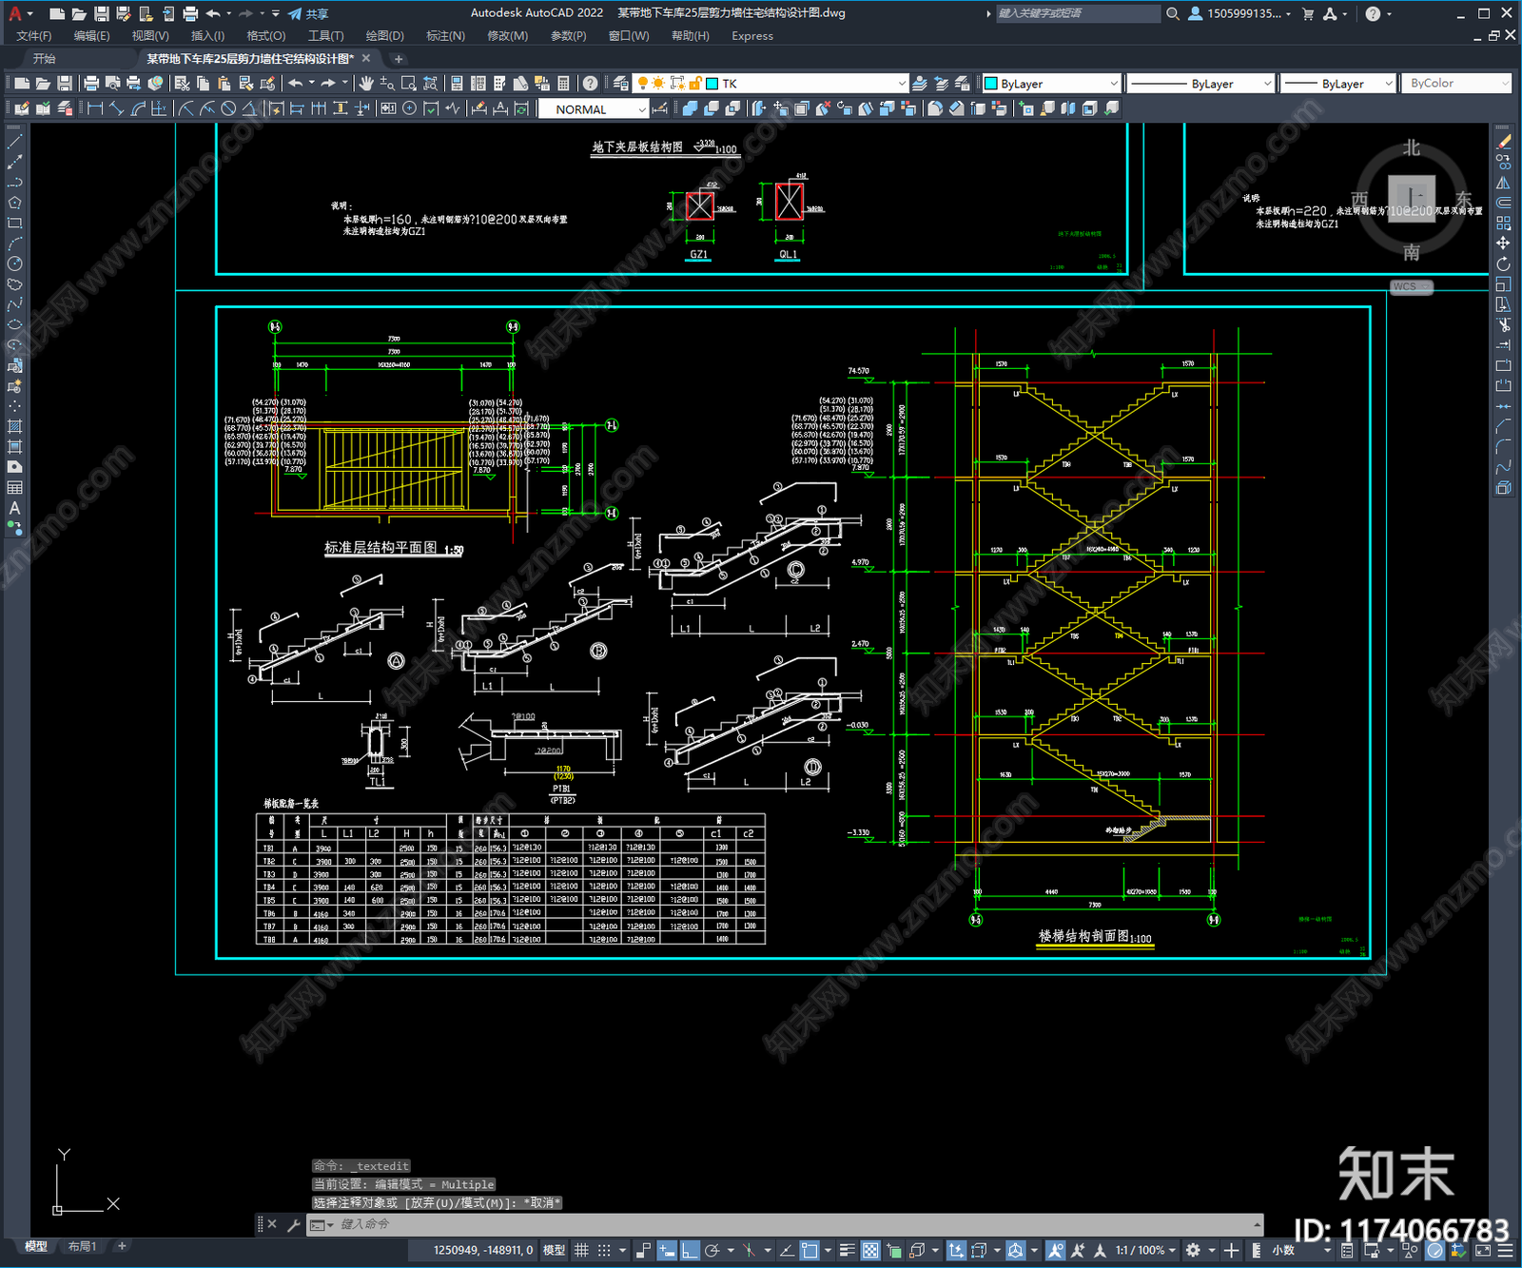This screenshot has height=1268, width=1522.
Task: Open the Express menu
Action: (x=752, y=36)
